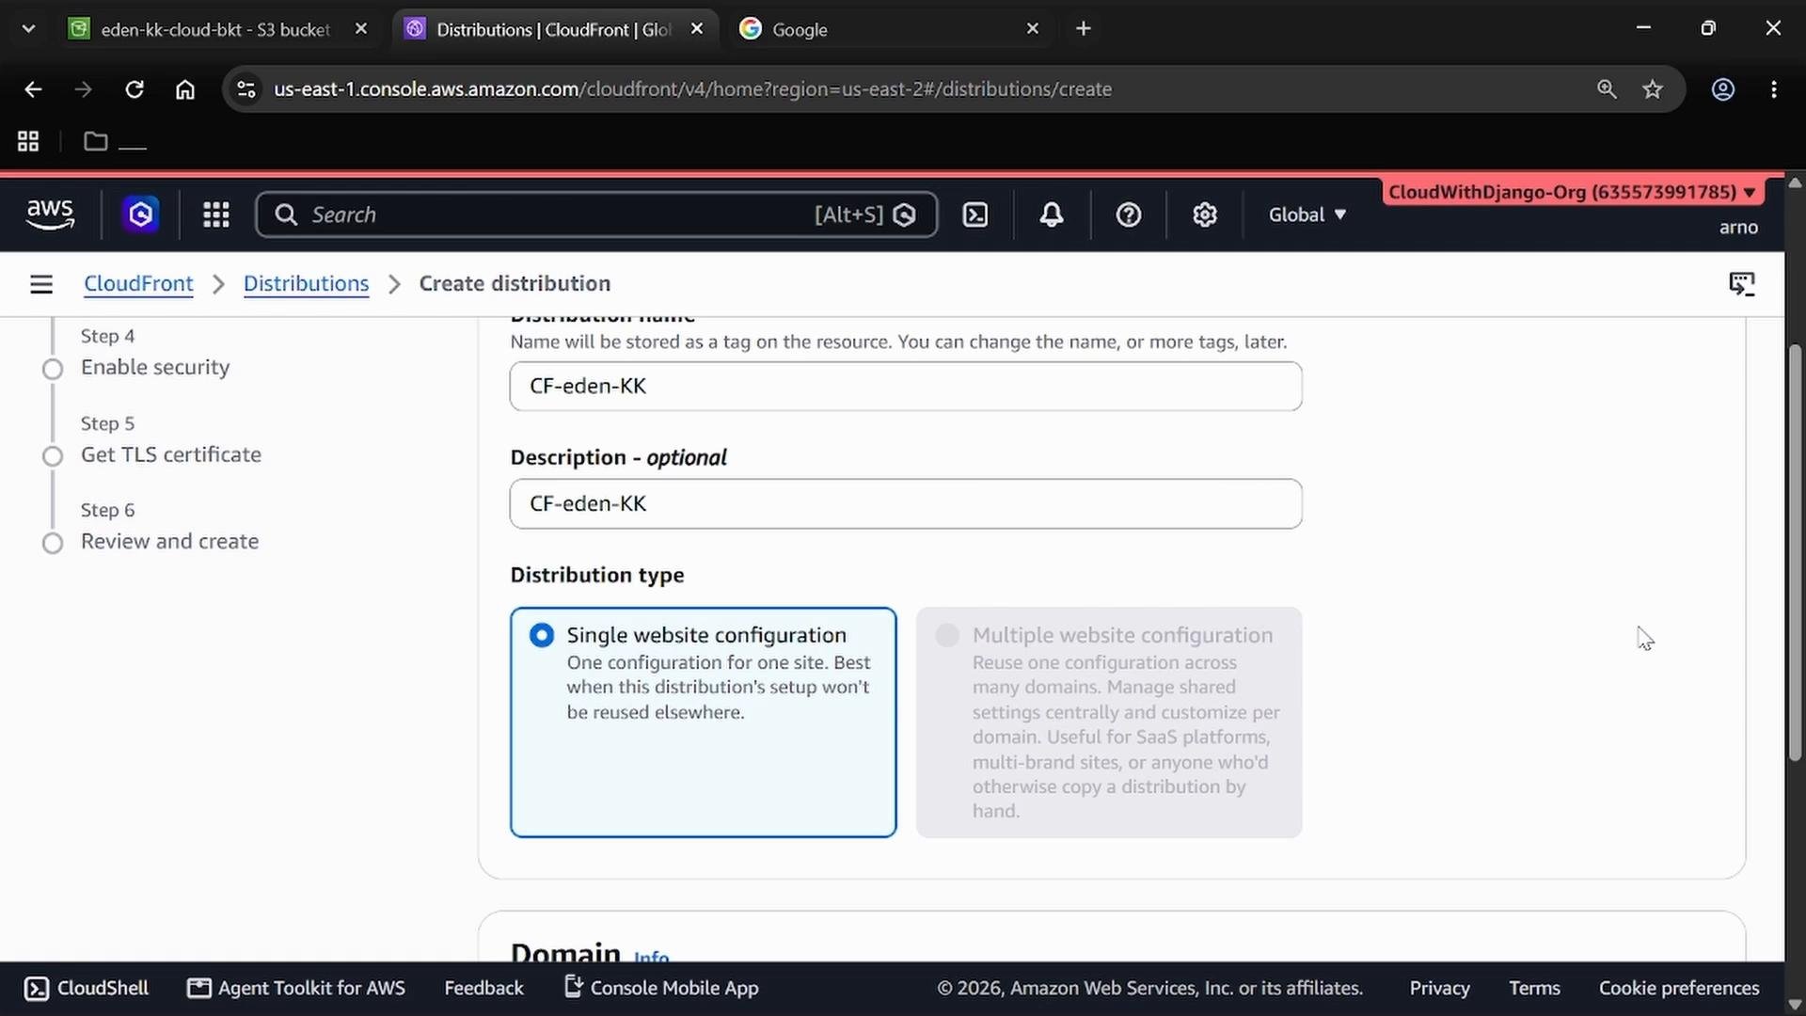The image size is (1806, 1016).
Task: View site information icon in address bar
Action: (246, 89)
